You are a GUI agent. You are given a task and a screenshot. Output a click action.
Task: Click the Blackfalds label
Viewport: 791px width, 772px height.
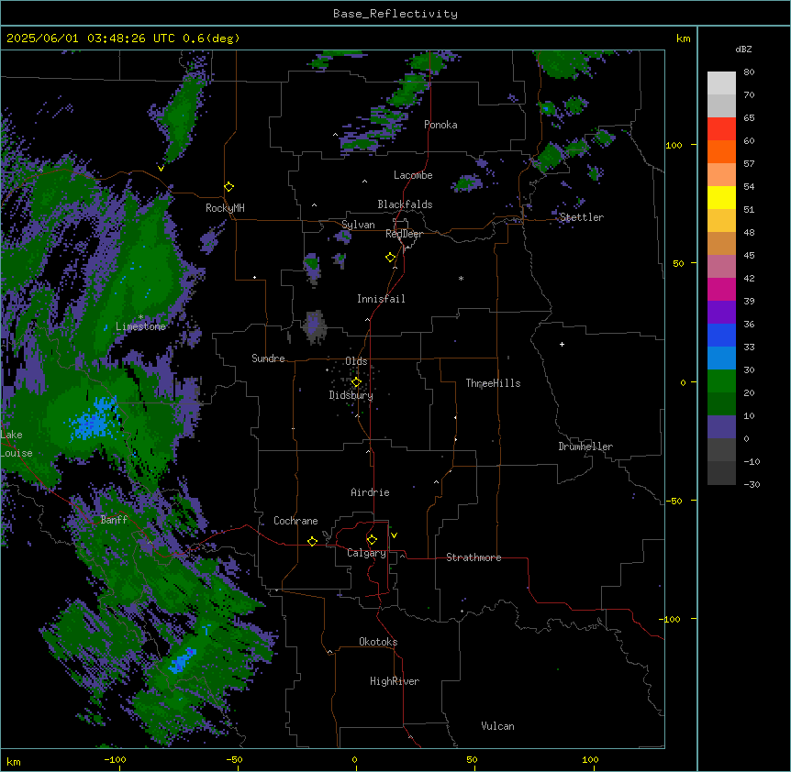pyautogui.click(x=405, y=204)
